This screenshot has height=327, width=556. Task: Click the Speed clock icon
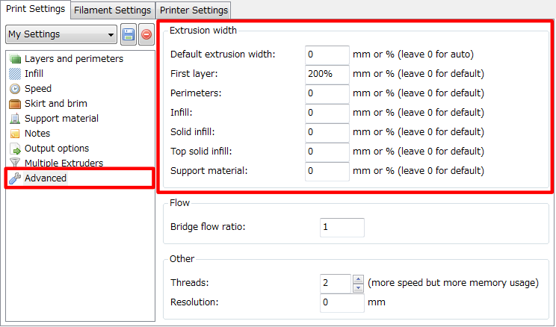point(15,89)
